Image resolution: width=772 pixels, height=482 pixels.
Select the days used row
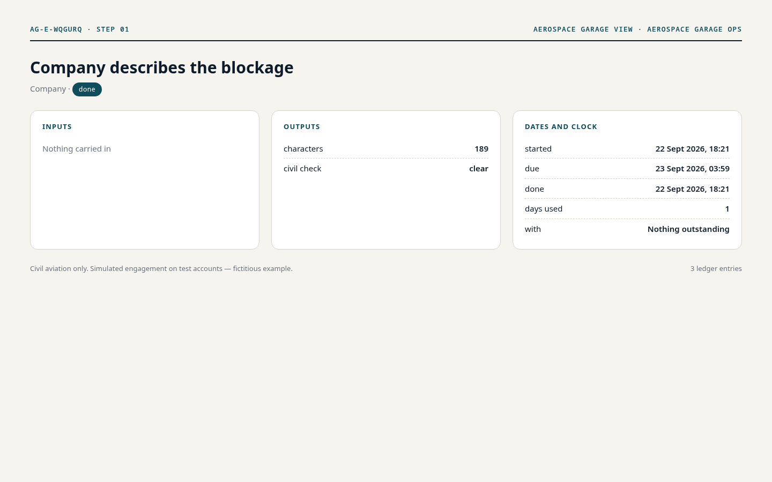tap(627, 209)
